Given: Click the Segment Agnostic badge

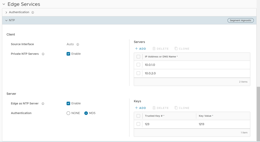Looking at the screenshot, I should click(240, 20).
